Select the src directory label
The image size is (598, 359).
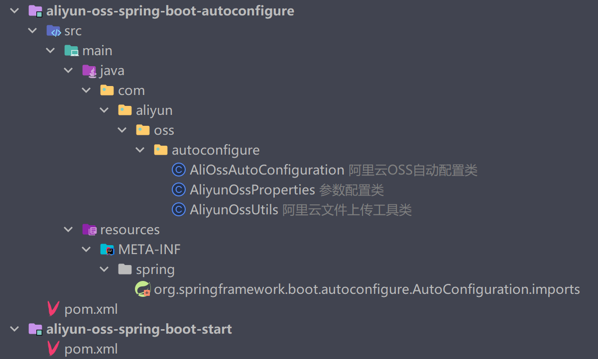tap(73, 31)
